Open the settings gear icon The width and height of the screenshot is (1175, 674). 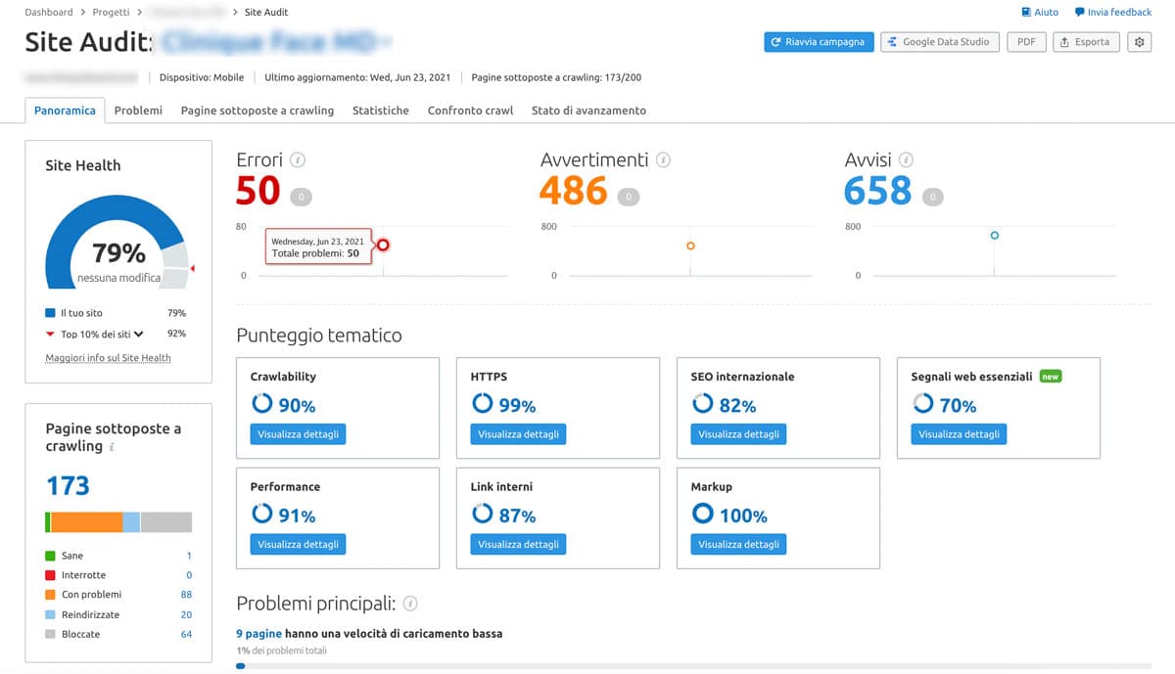(x=1139, y=42)
